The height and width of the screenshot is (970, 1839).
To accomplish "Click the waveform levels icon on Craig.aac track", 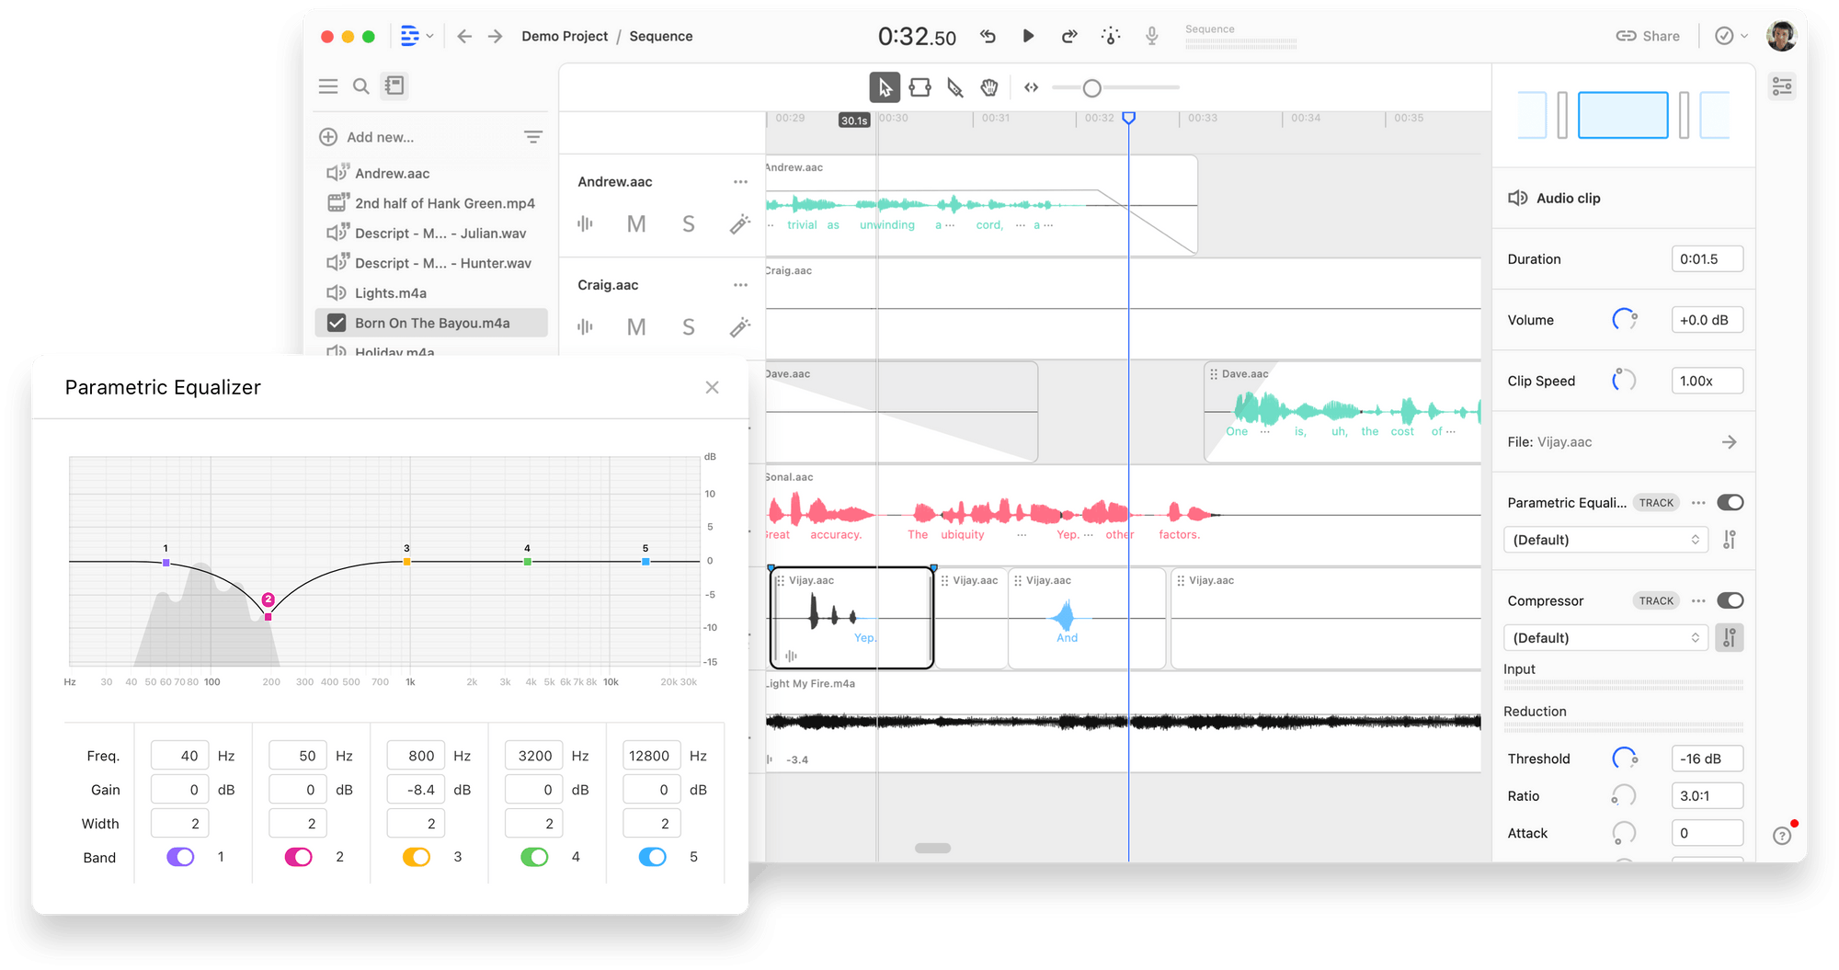I will 586,326.
